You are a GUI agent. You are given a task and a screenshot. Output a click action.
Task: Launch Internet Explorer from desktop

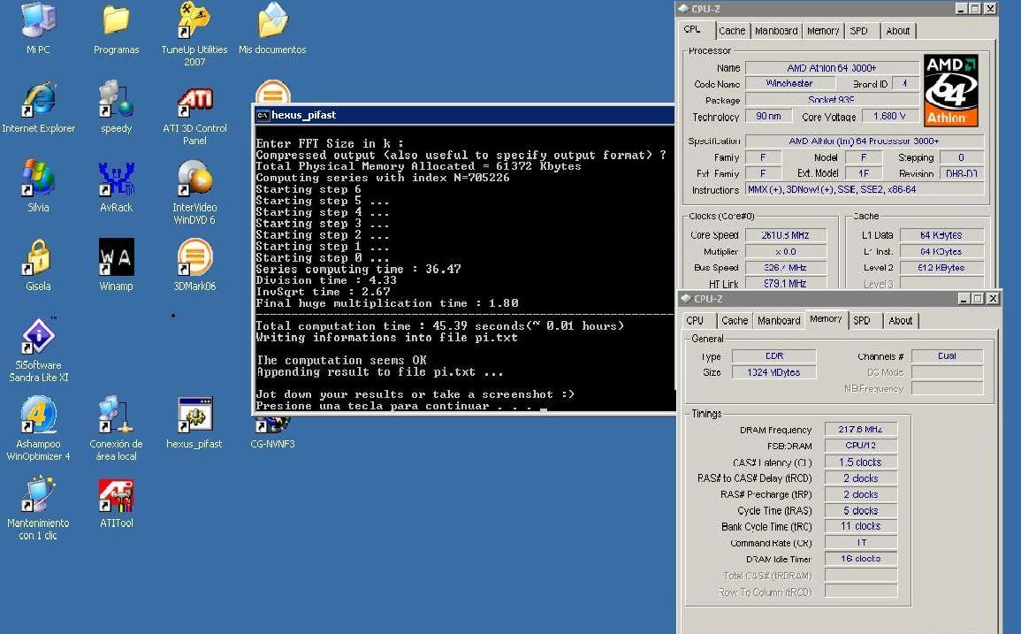point(38,108)
